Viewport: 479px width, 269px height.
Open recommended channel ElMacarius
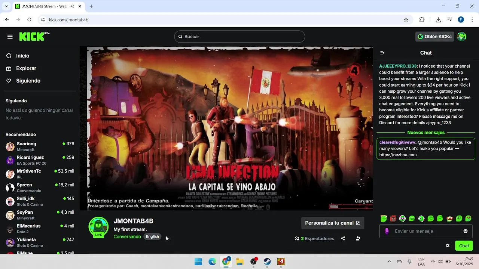coord(40,229)
